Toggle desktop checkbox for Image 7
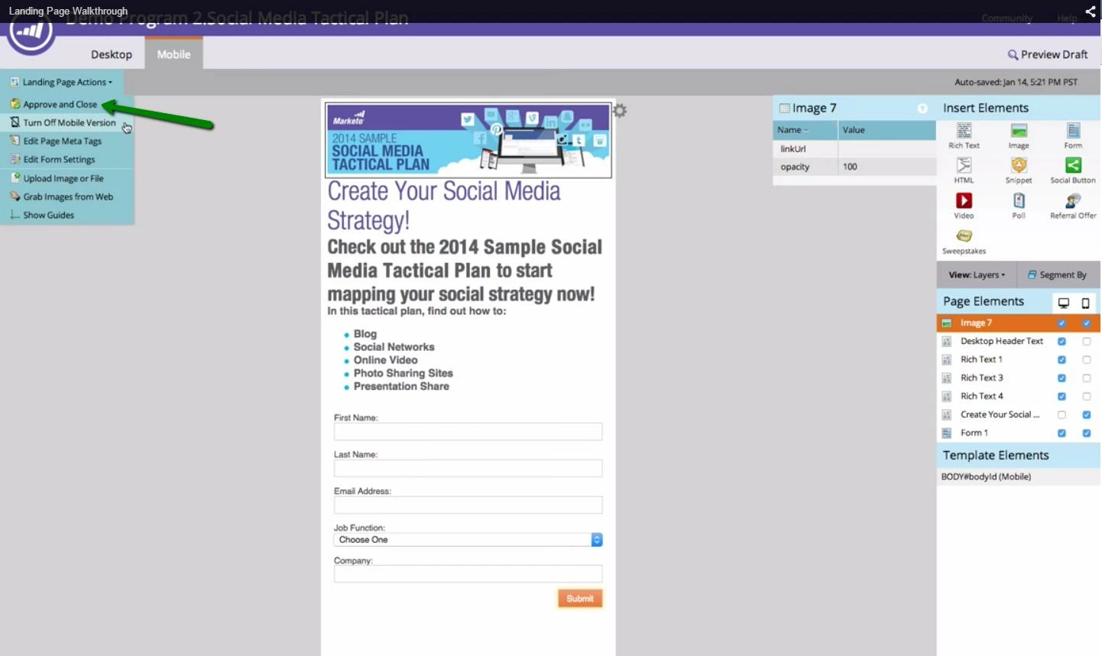Image resolution: width=1102 pixels, height=656 pixels. click(1061, 323)
